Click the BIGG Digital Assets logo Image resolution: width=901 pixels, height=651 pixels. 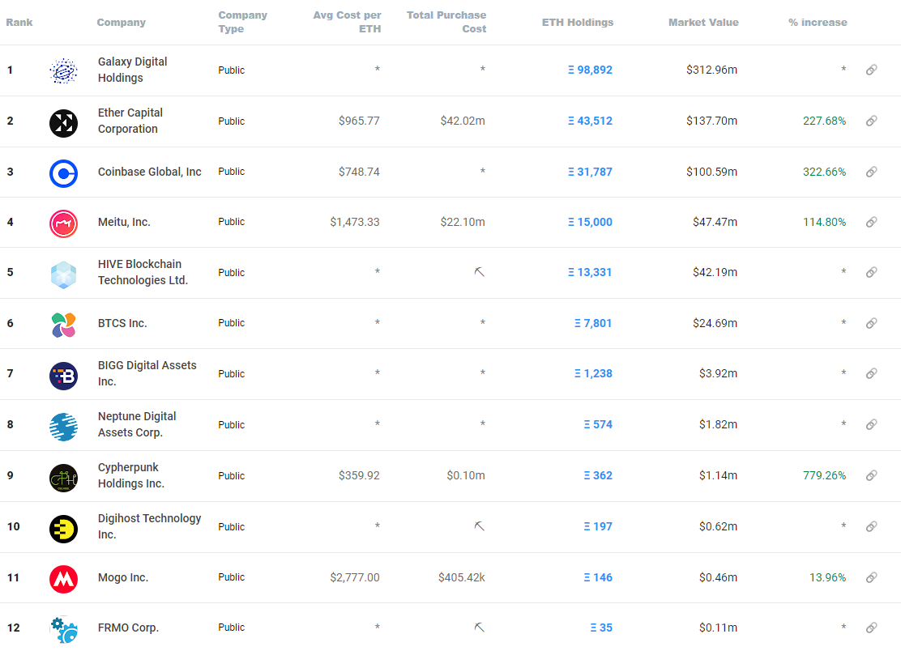pyautogui.click(x=64, y=376)
